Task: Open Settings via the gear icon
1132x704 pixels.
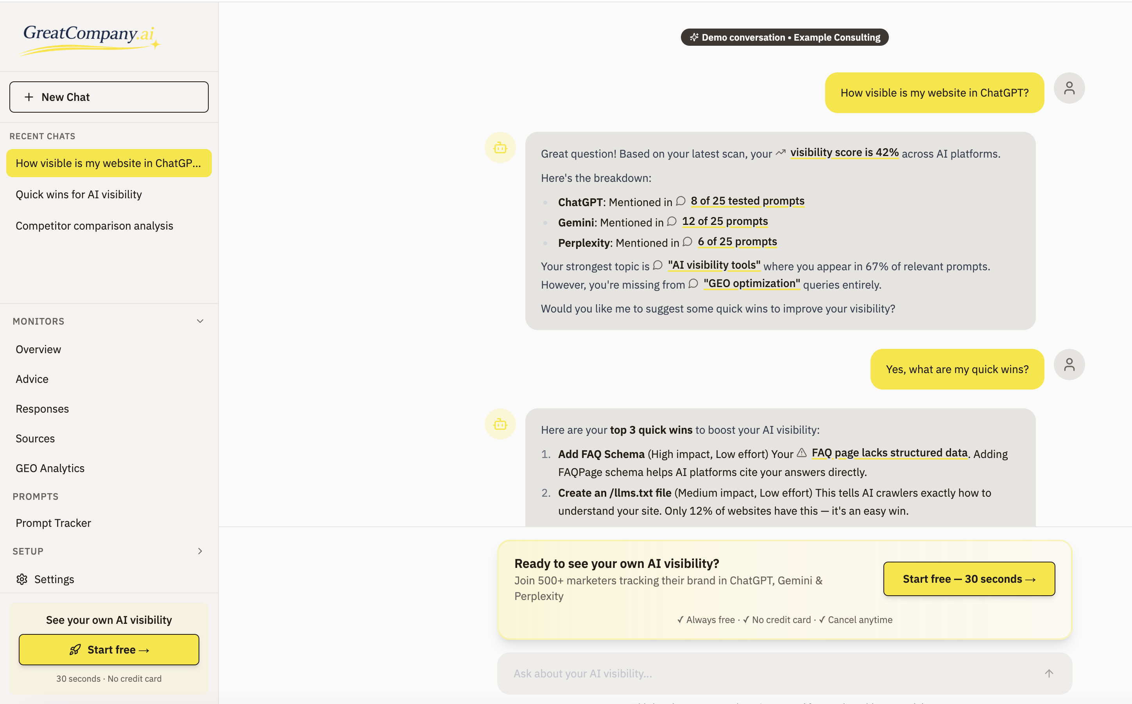Action: [x=22, y=579]
